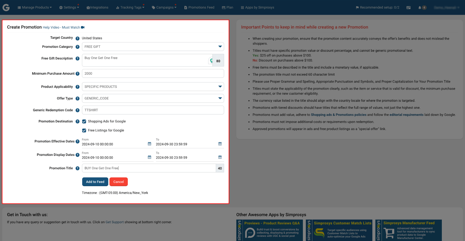
Task: Show help for Free Gift Description
Action: pyautogui.click(x=78, y=58)
